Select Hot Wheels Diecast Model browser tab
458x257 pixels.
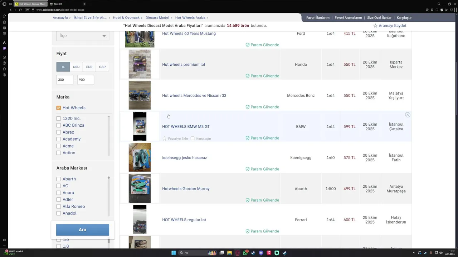pyautogui.click(x=31, y=4)
